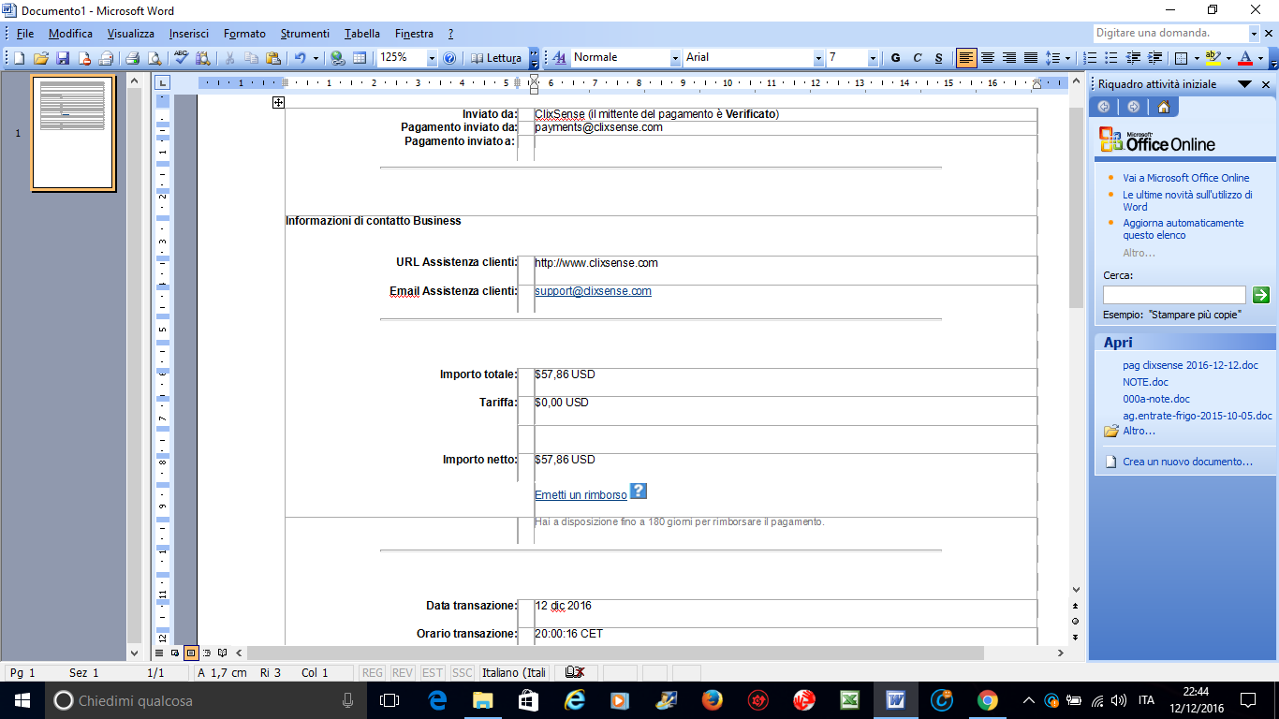The height and width of the screenshot is (719, 1279).
Task: Click the blue help icon beside Emetti un rimborso
Action: point(638,491)
